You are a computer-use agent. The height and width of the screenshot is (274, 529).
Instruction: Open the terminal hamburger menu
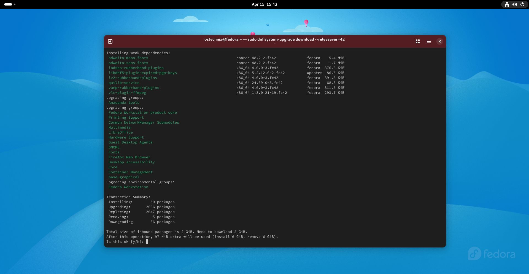point(428,41)
